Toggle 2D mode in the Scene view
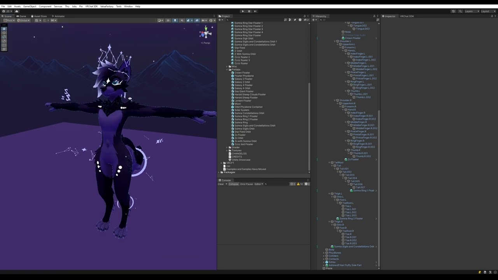Image resolution: width=498 pixels, height=280 pixels. (x=168, y=20)
